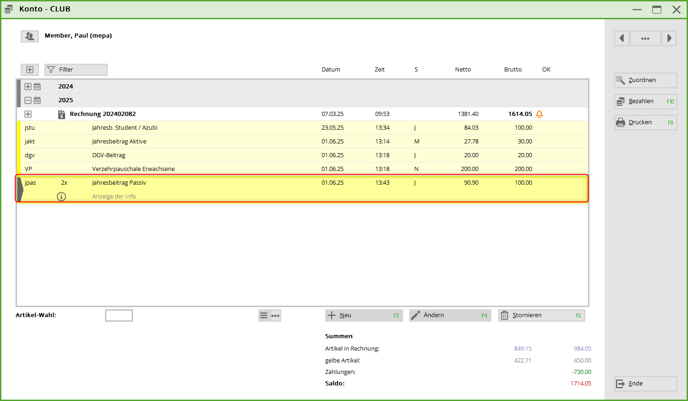Cancel entry with Stornieren button
Screen dimensions: 688x401
pos(541,315)
